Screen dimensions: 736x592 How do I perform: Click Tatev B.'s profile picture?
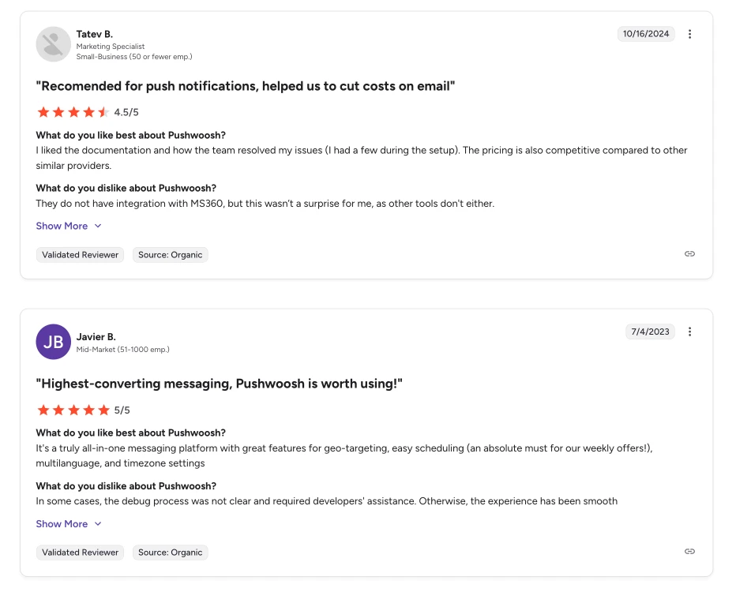tap(53, 44)
